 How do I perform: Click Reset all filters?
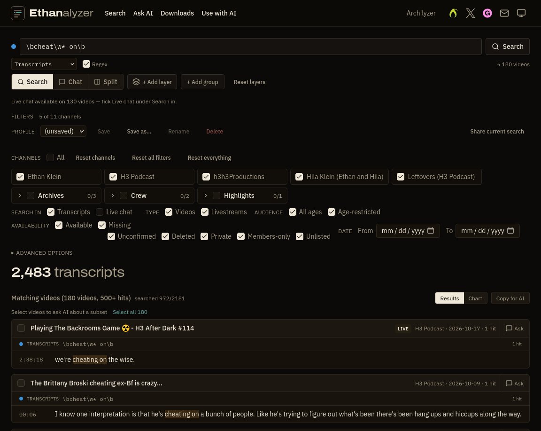[151, 157]
